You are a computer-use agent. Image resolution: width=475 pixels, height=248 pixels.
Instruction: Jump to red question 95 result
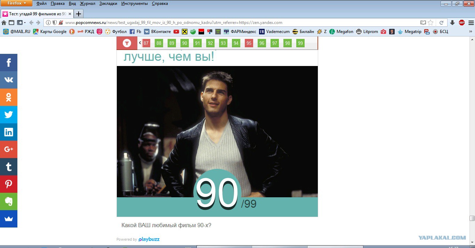(x=249, y=43)
